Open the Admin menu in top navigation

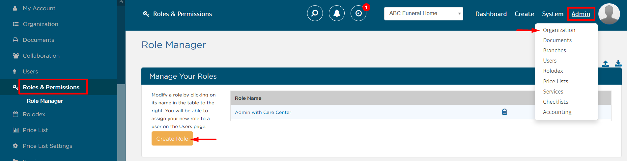pos(581,14)
